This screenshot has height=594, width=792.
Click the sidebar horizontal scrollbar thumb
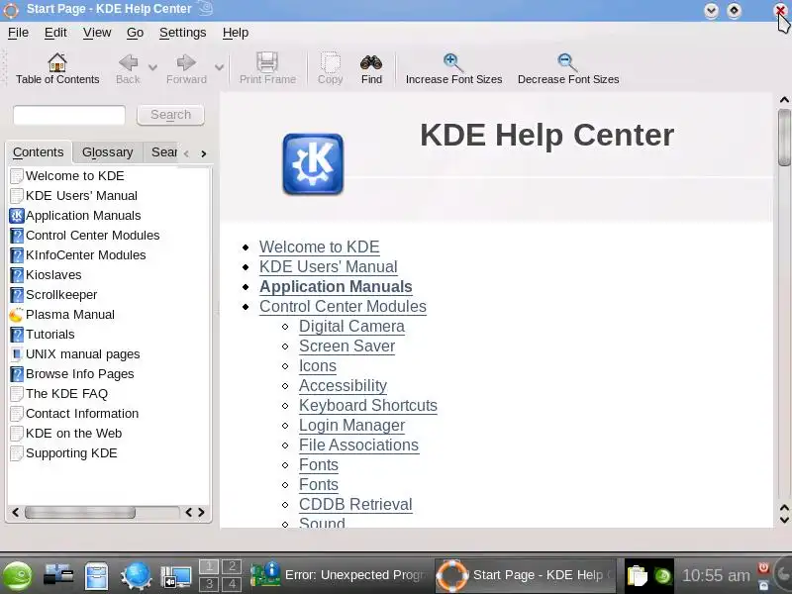click(80, 512)
